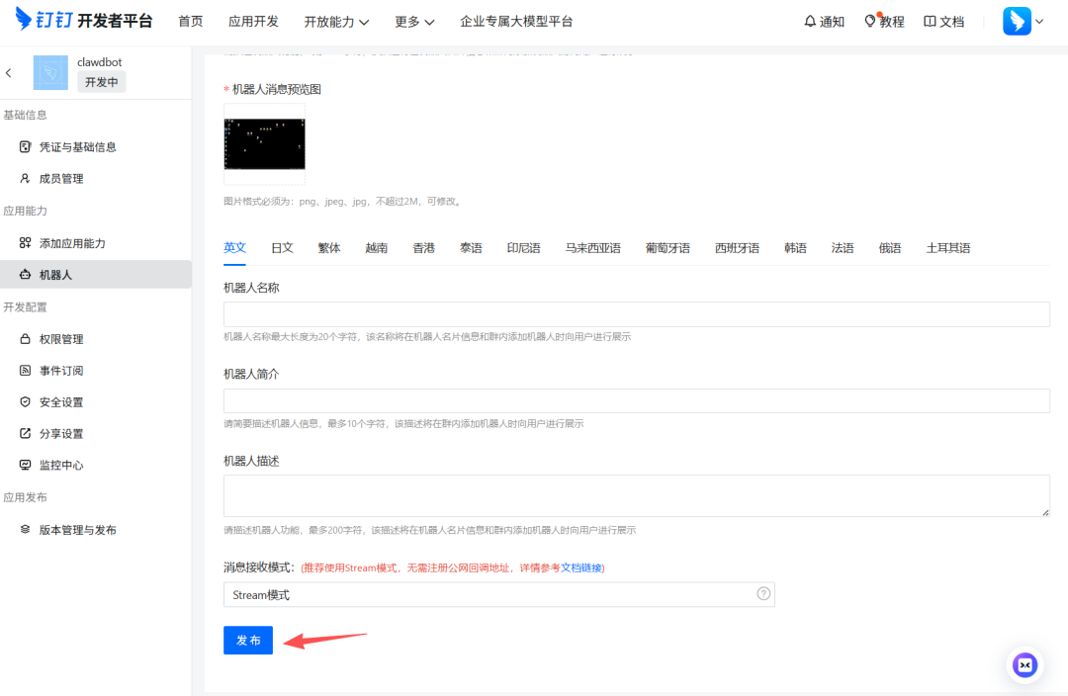Click the 发布 publish button

coord(247,640)
